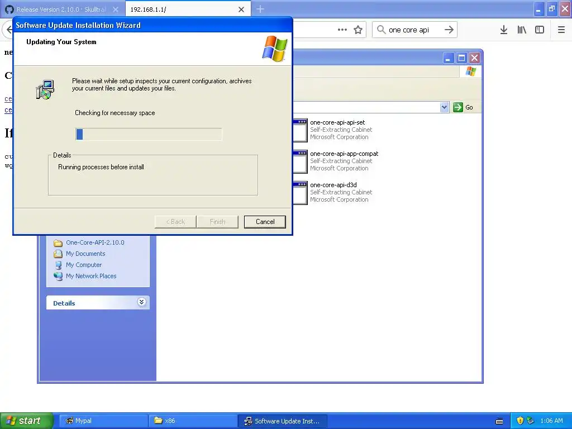The width and height of the screenshot is (572, 429).
Task: Cancel the Software Update Installation Wizard
Action: [x=264, y=222]
